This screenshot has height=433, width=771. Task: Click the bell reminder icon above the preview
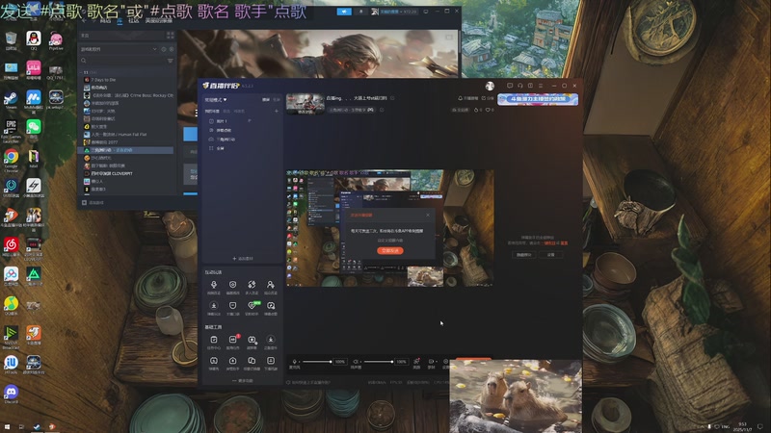[x=461, y=98]
